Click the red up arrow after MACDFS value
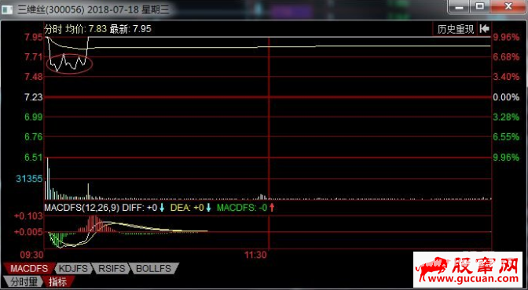The width and height of the screenshot is (528, 290). click(x=272, y=208)
